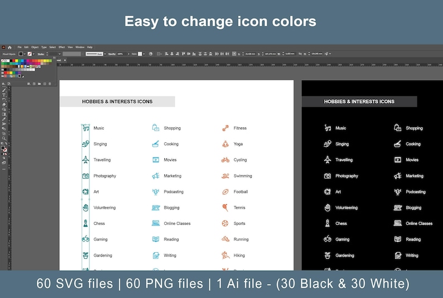
Task: Open the Fill color dropdown in control bar
Action: coord(25,54)
